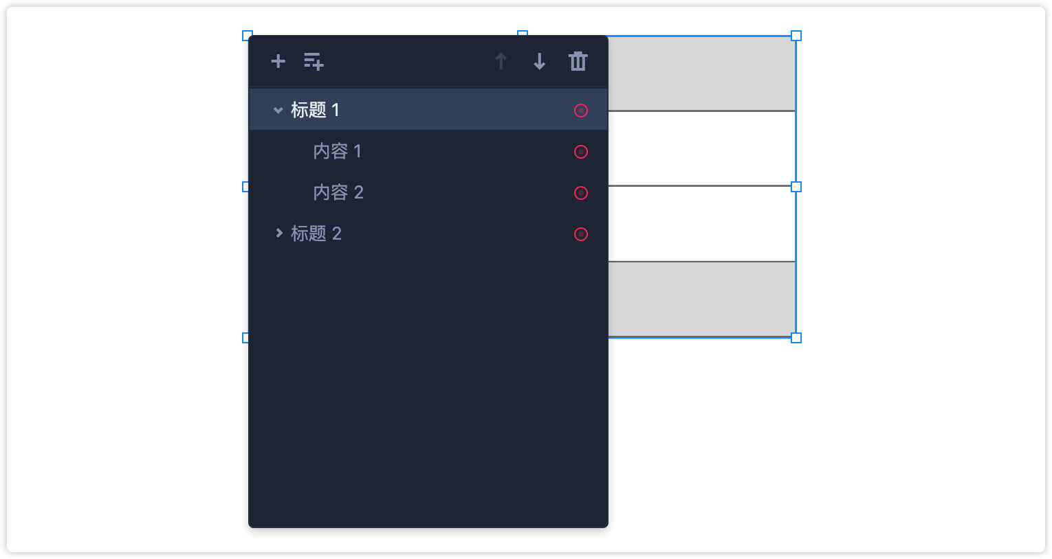
Task: Click the top gray accordion header on canvas
Action: point(701,73)
